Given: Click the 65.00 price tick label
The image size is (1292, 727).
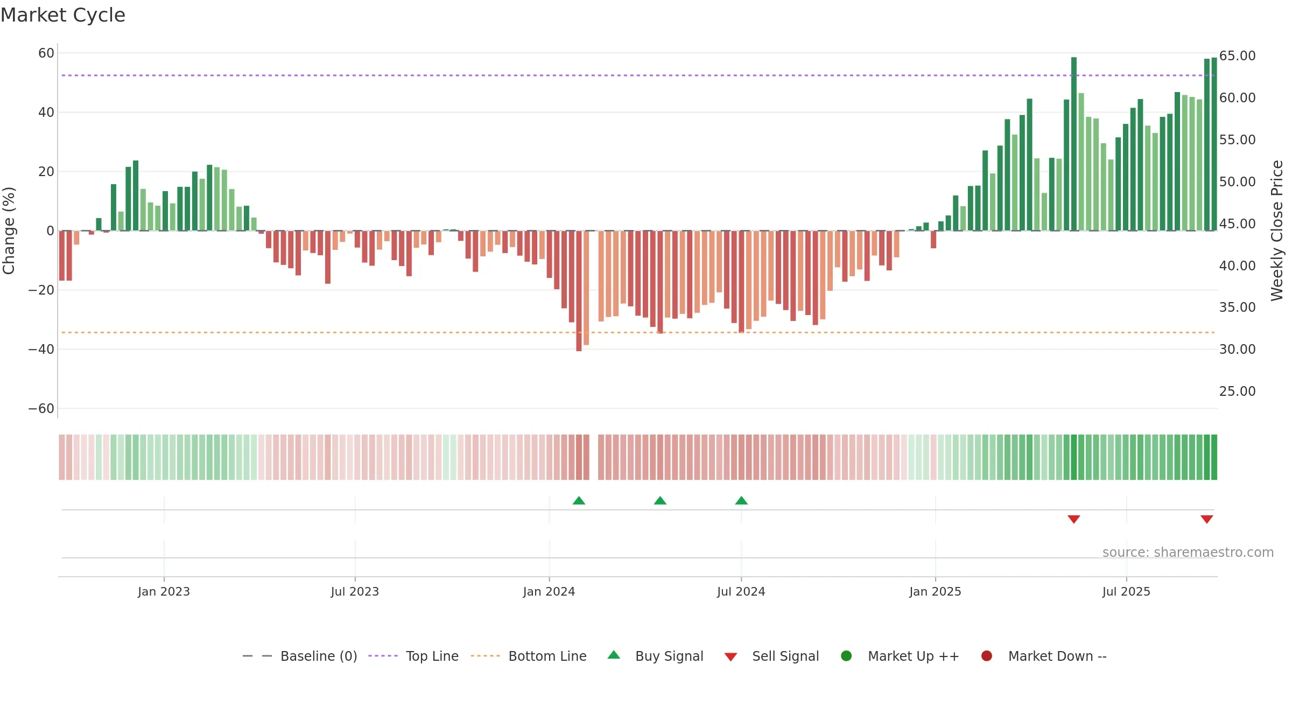Looking at the screenshot, I should click(1237, 55).
